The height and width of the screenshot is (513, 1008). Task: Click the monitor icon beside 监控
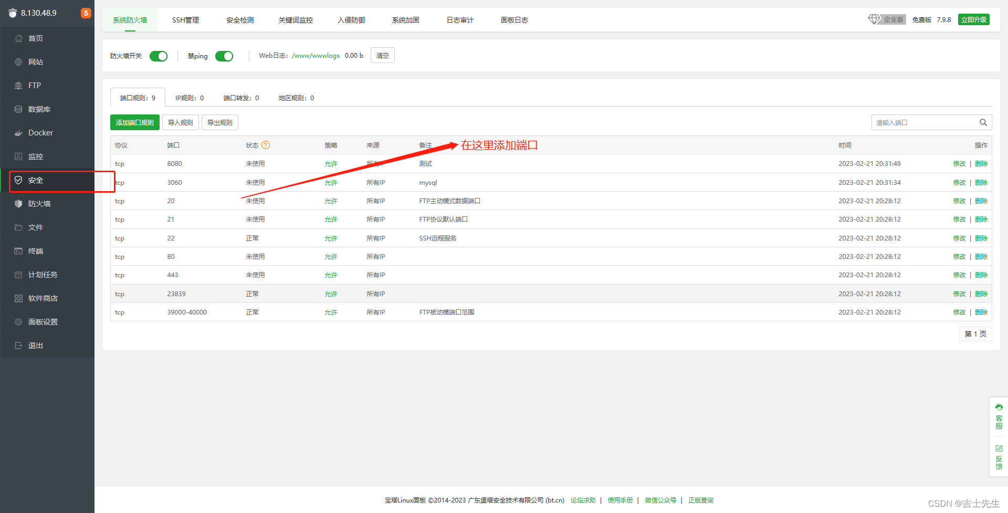click(18, 156)
